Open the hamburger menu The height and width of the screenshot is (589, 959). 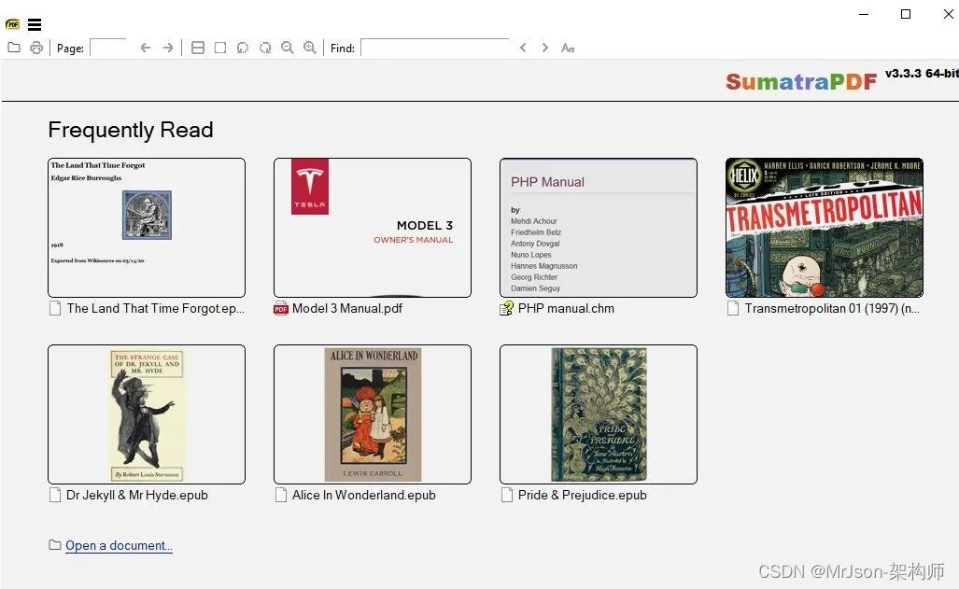(x=35, y=24)
